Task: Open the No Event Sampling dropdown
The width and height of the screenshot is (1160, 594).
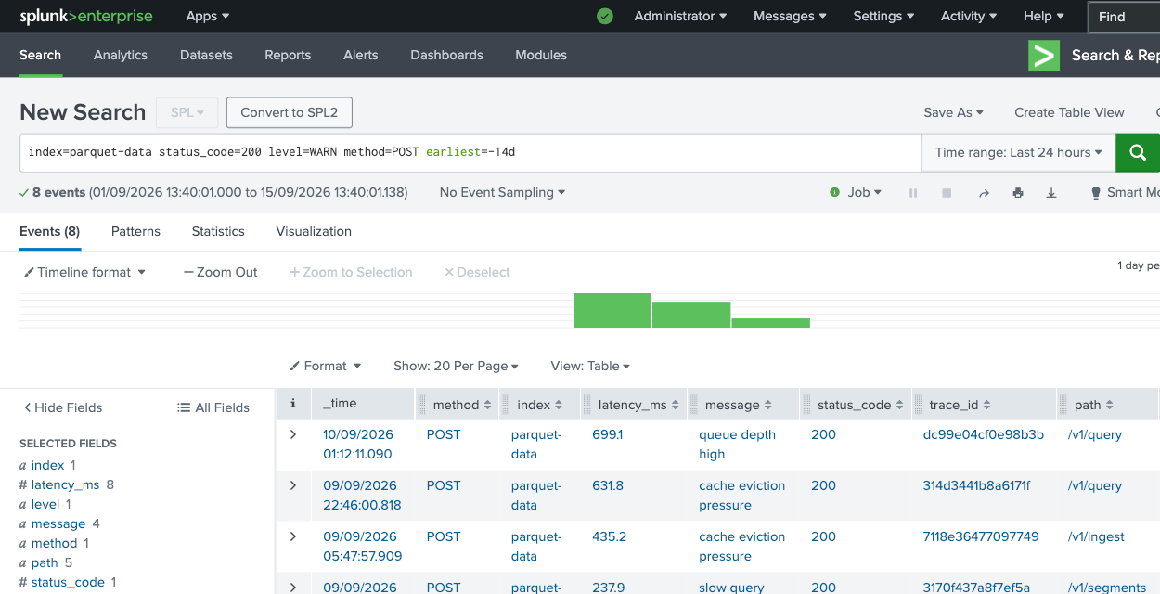Action: [502, 192]
